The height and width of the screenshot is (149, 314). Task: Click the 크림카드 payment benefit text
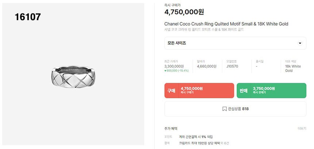(x=200, y=143)
